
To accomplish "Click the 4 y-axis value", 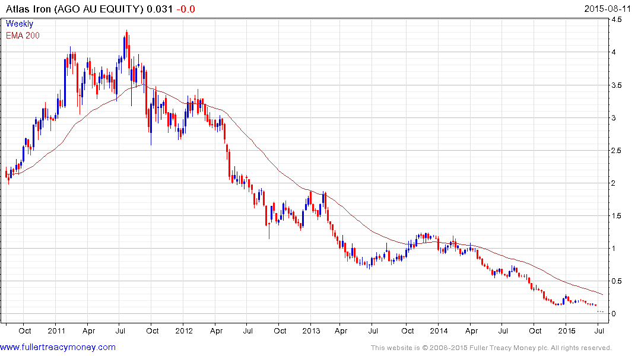I will tap(614, 52).
